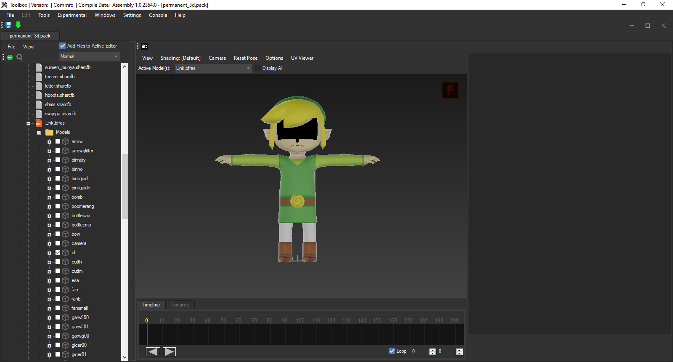Click the blue Save toolbar icon
Screen dimensions: 673x362
tap(8, 25)
